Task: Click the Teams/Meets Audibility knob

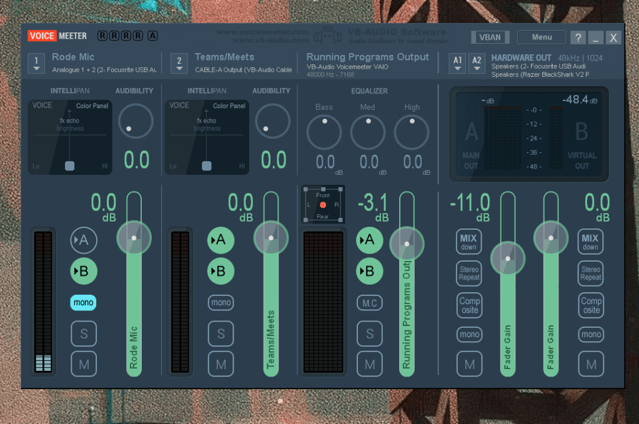Action: click(272, 121)
